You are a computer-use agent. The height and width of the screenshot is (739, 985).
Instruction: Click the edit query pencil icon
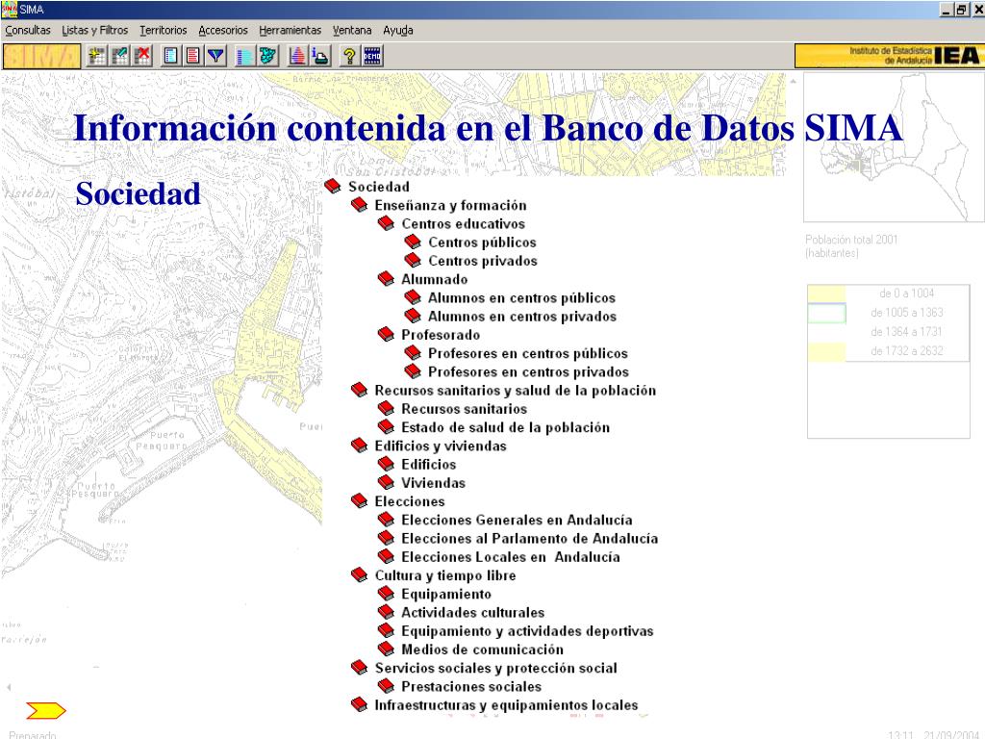120,56
